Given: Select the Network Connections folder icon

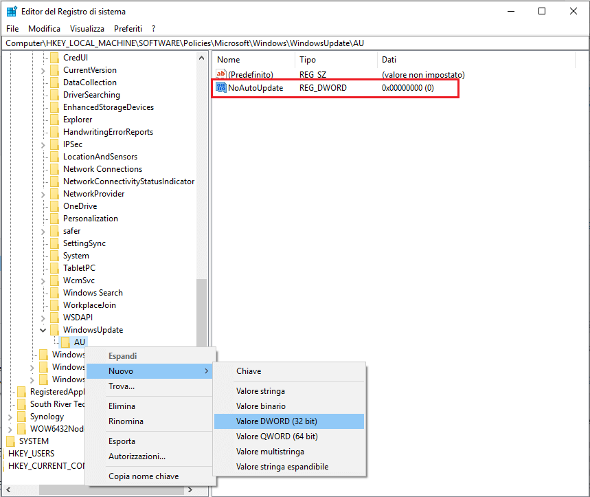Looking at the screenshot, I should pos(54,169).
